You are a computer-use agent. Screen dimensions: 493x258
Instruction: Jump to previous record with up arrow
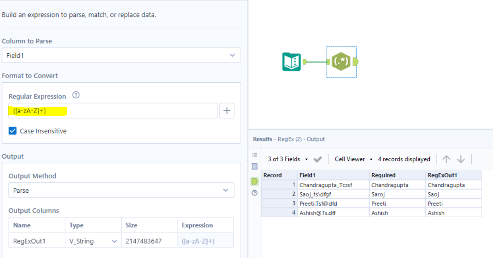446,159
